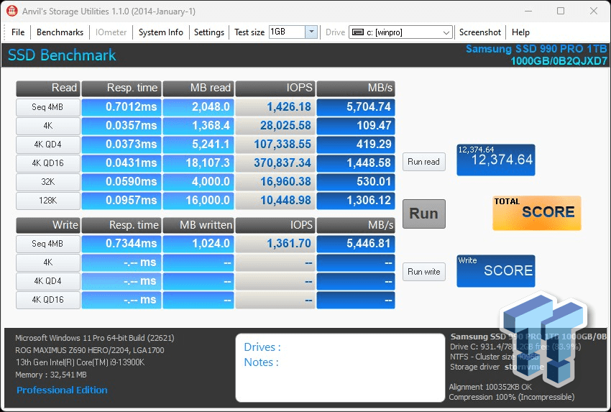Click the 1GB test size field

click(287, 32)
